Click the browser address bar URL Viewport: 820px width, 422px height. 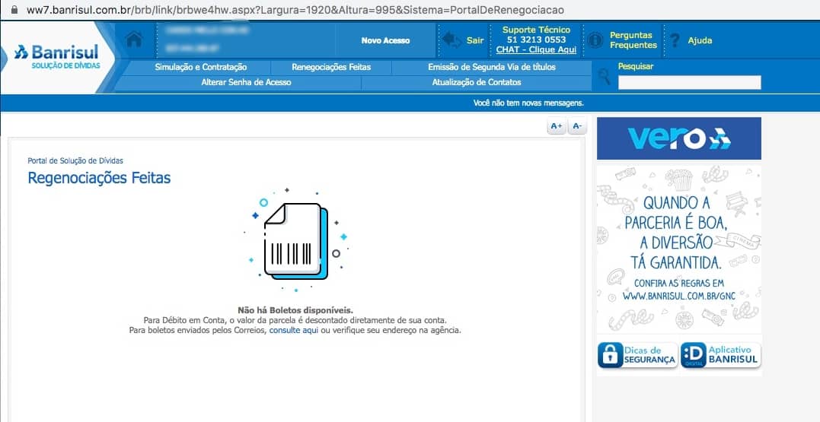click(295, 9)
